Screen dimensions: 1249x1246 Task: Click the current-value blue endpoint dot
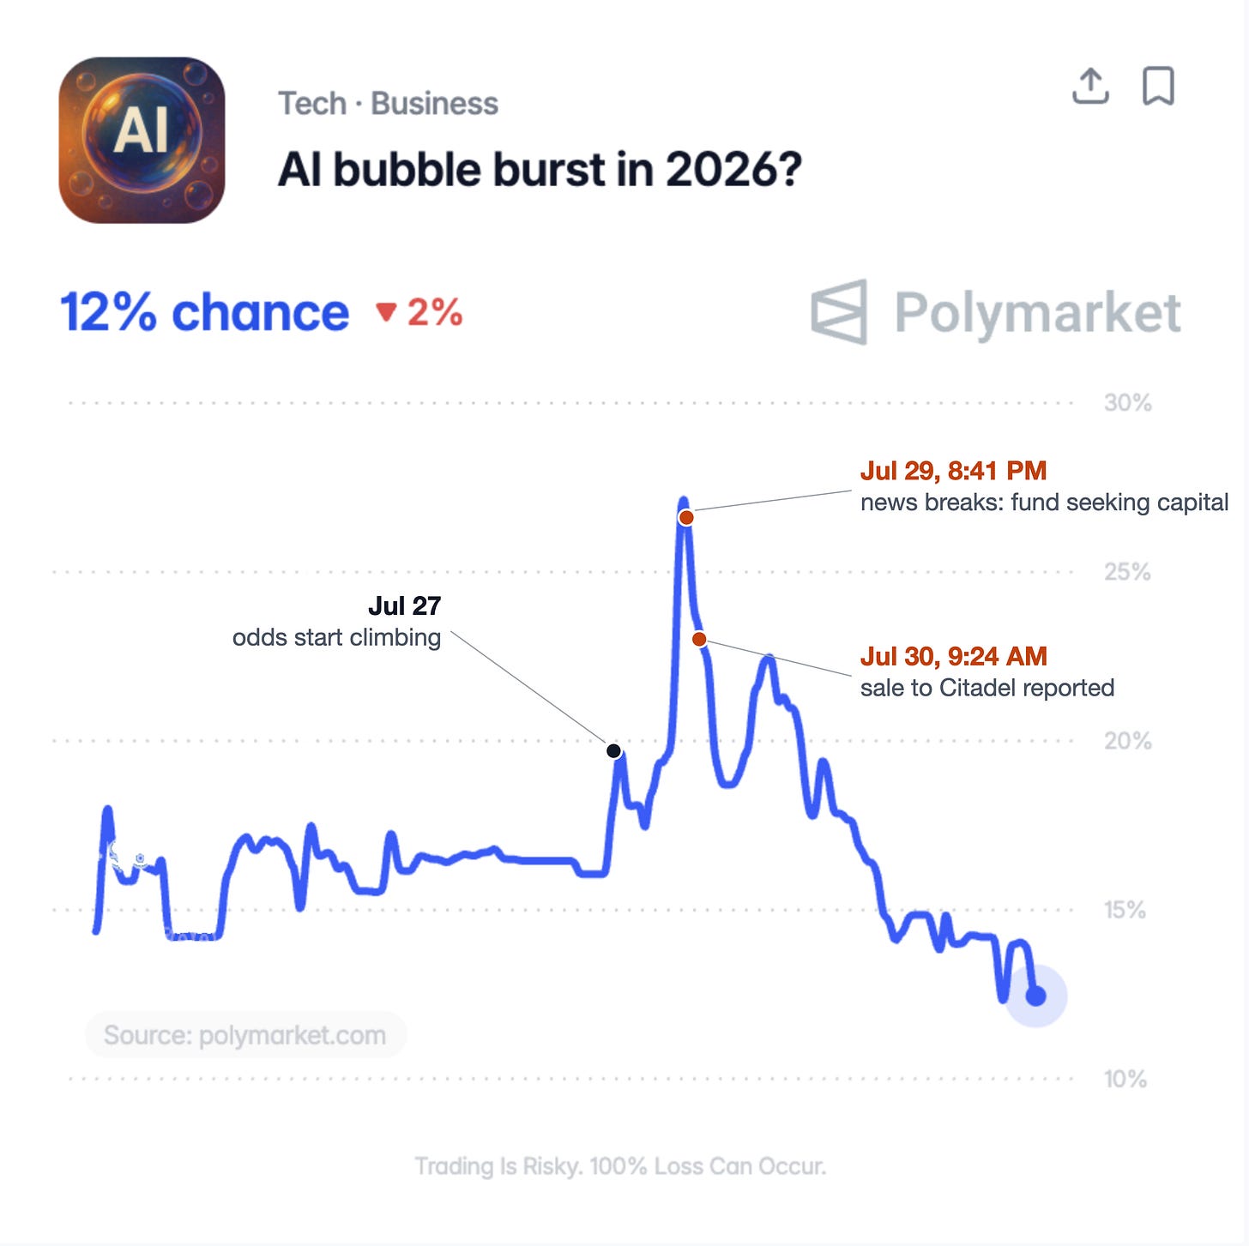[x=1036, y=996]
